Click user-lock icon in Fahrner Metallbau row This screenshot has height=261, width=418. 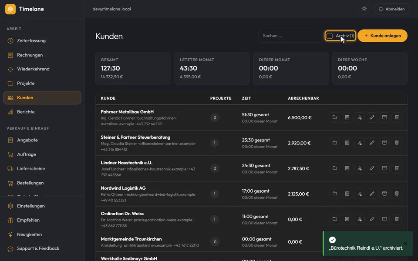click(360, 117)
